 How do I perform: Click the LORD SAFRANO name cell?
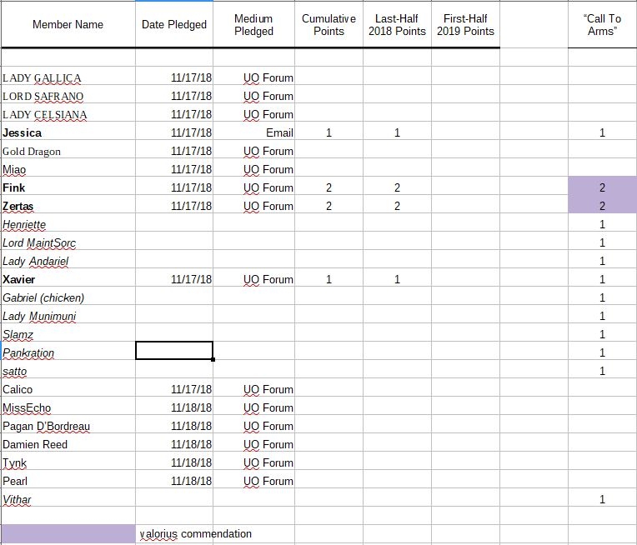[x=68, y=94]
